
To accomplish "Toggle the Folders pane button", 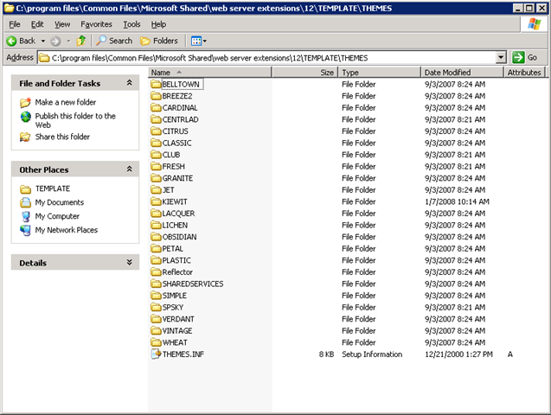I will pyautogui.click(x=159, y=41).
